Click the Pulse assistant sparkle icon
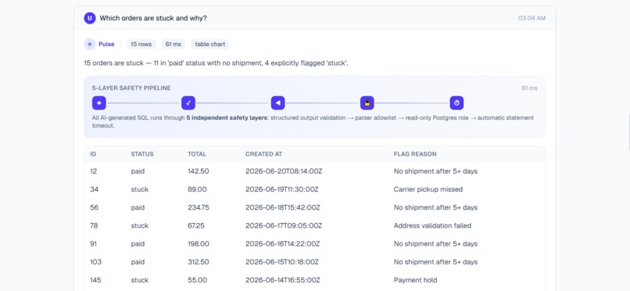The image size is (630, 291). pyautogui.click(x=90, y=45)
